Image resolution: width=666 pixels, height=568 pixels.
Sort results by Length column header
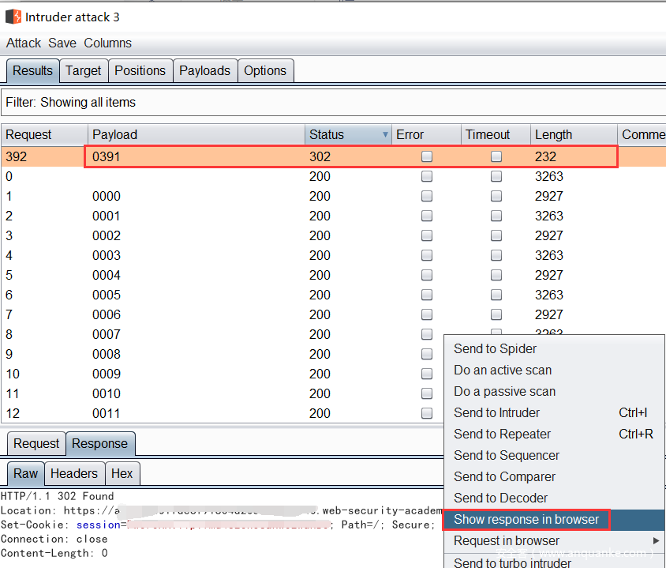(553, 135)
